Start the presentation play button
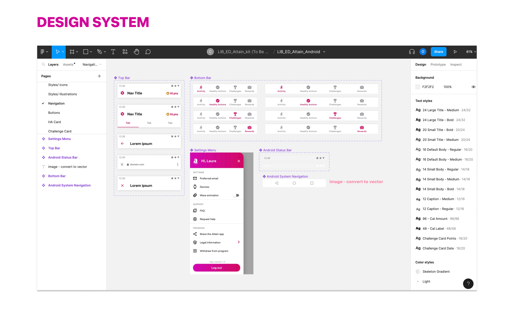 point(455,52)
